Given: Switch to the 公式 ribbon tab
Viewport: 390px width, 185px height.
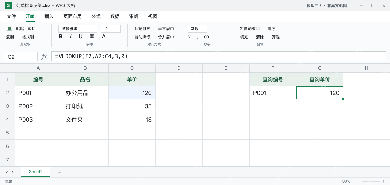Looking at the screenshot, I should tap(96, 16).
